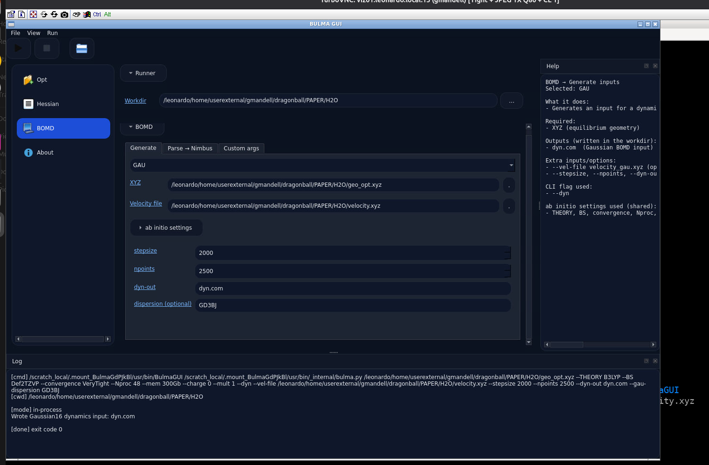This screenshot has height=465, width=709.
Task: Close the Log panel
Action: click(x=655, y=361)
